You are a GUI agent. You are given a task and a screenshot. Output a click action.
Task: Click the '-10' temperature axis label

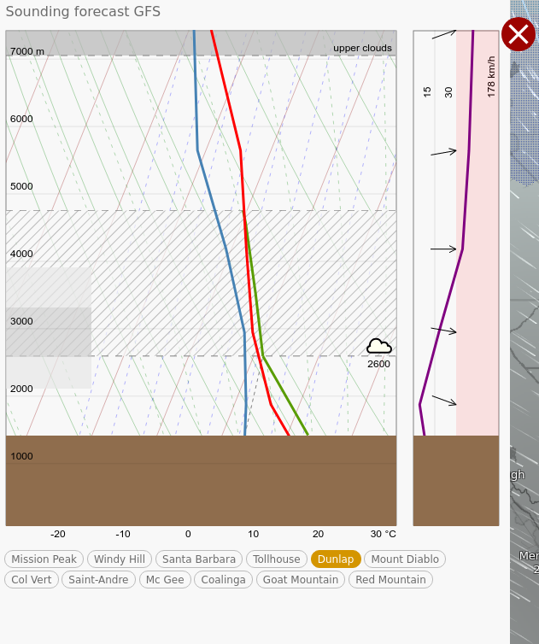pyautogui.click(x=123, y=534)
